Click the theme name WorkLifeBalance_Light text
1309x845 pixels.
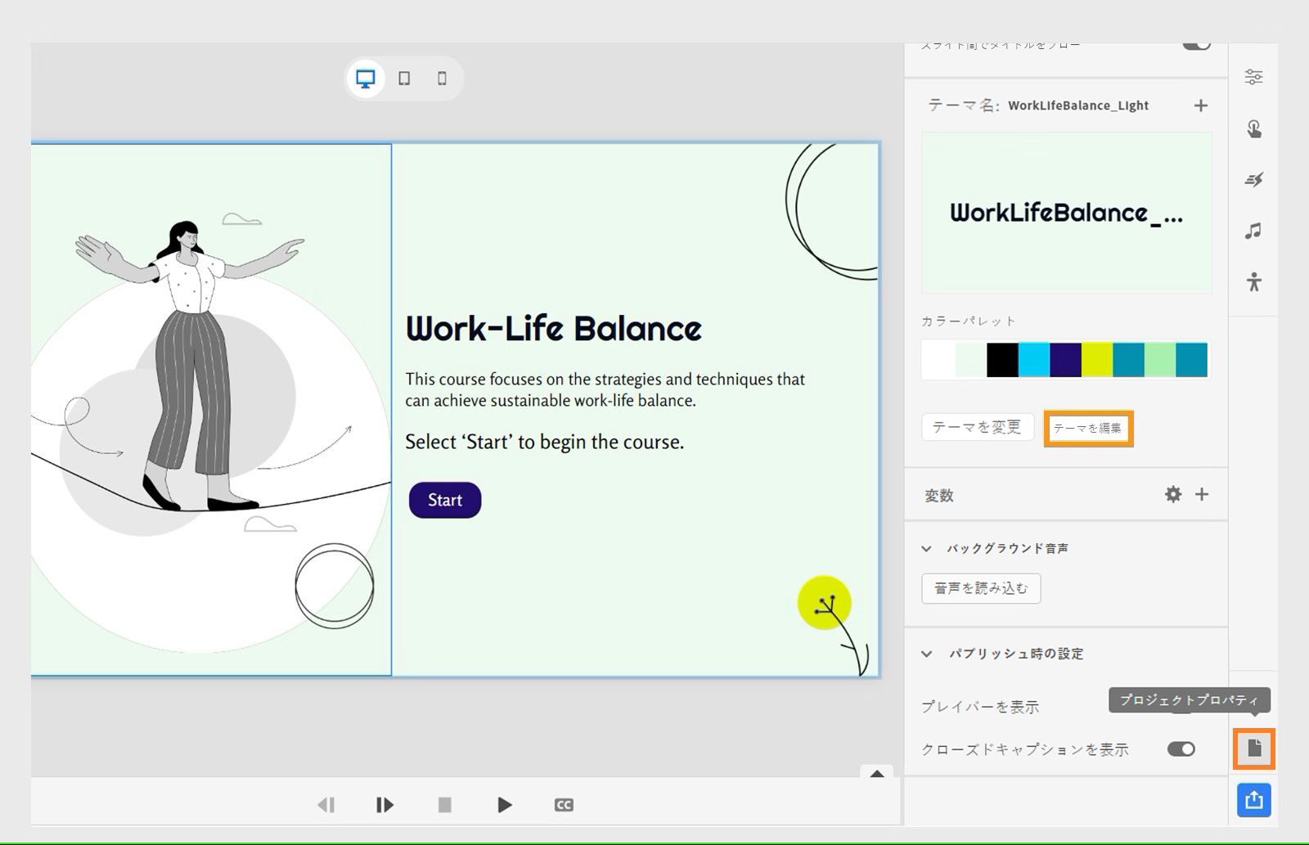1078,106
